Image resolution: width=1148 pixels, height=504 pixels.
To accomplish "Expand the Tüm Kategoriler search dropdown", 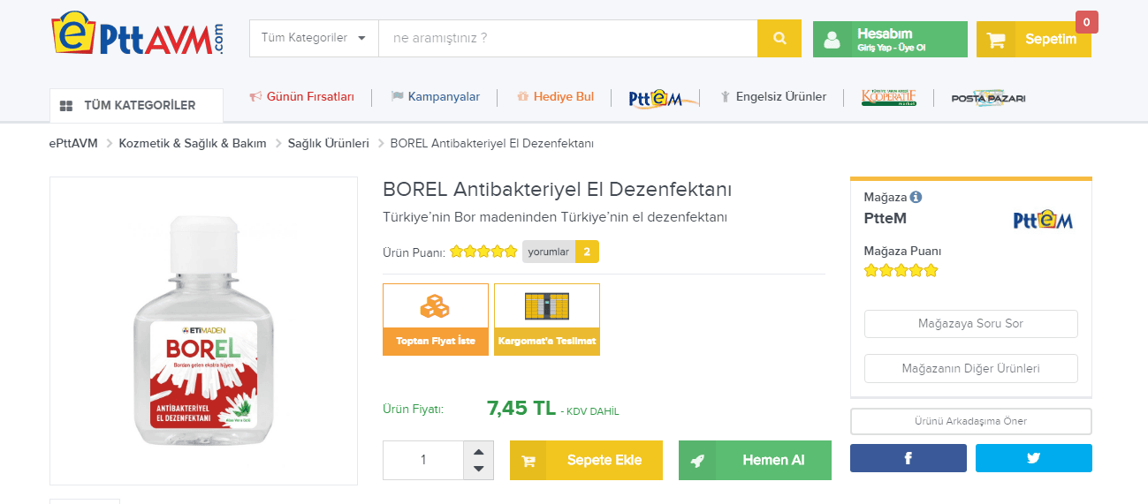I will 314,39.
